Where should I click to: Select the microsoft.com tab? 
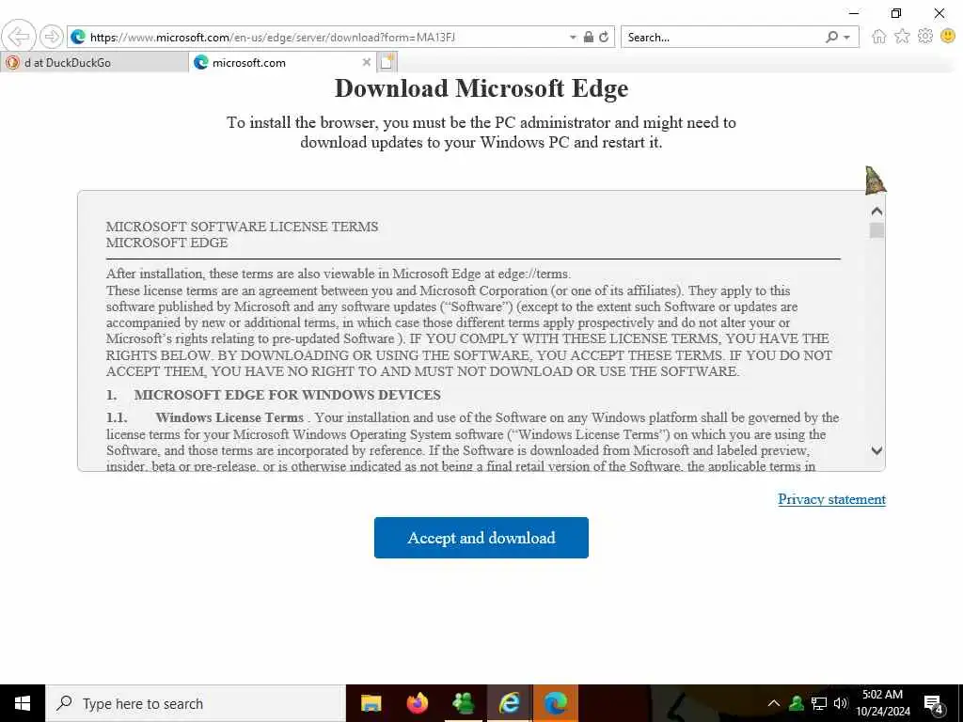282,63
